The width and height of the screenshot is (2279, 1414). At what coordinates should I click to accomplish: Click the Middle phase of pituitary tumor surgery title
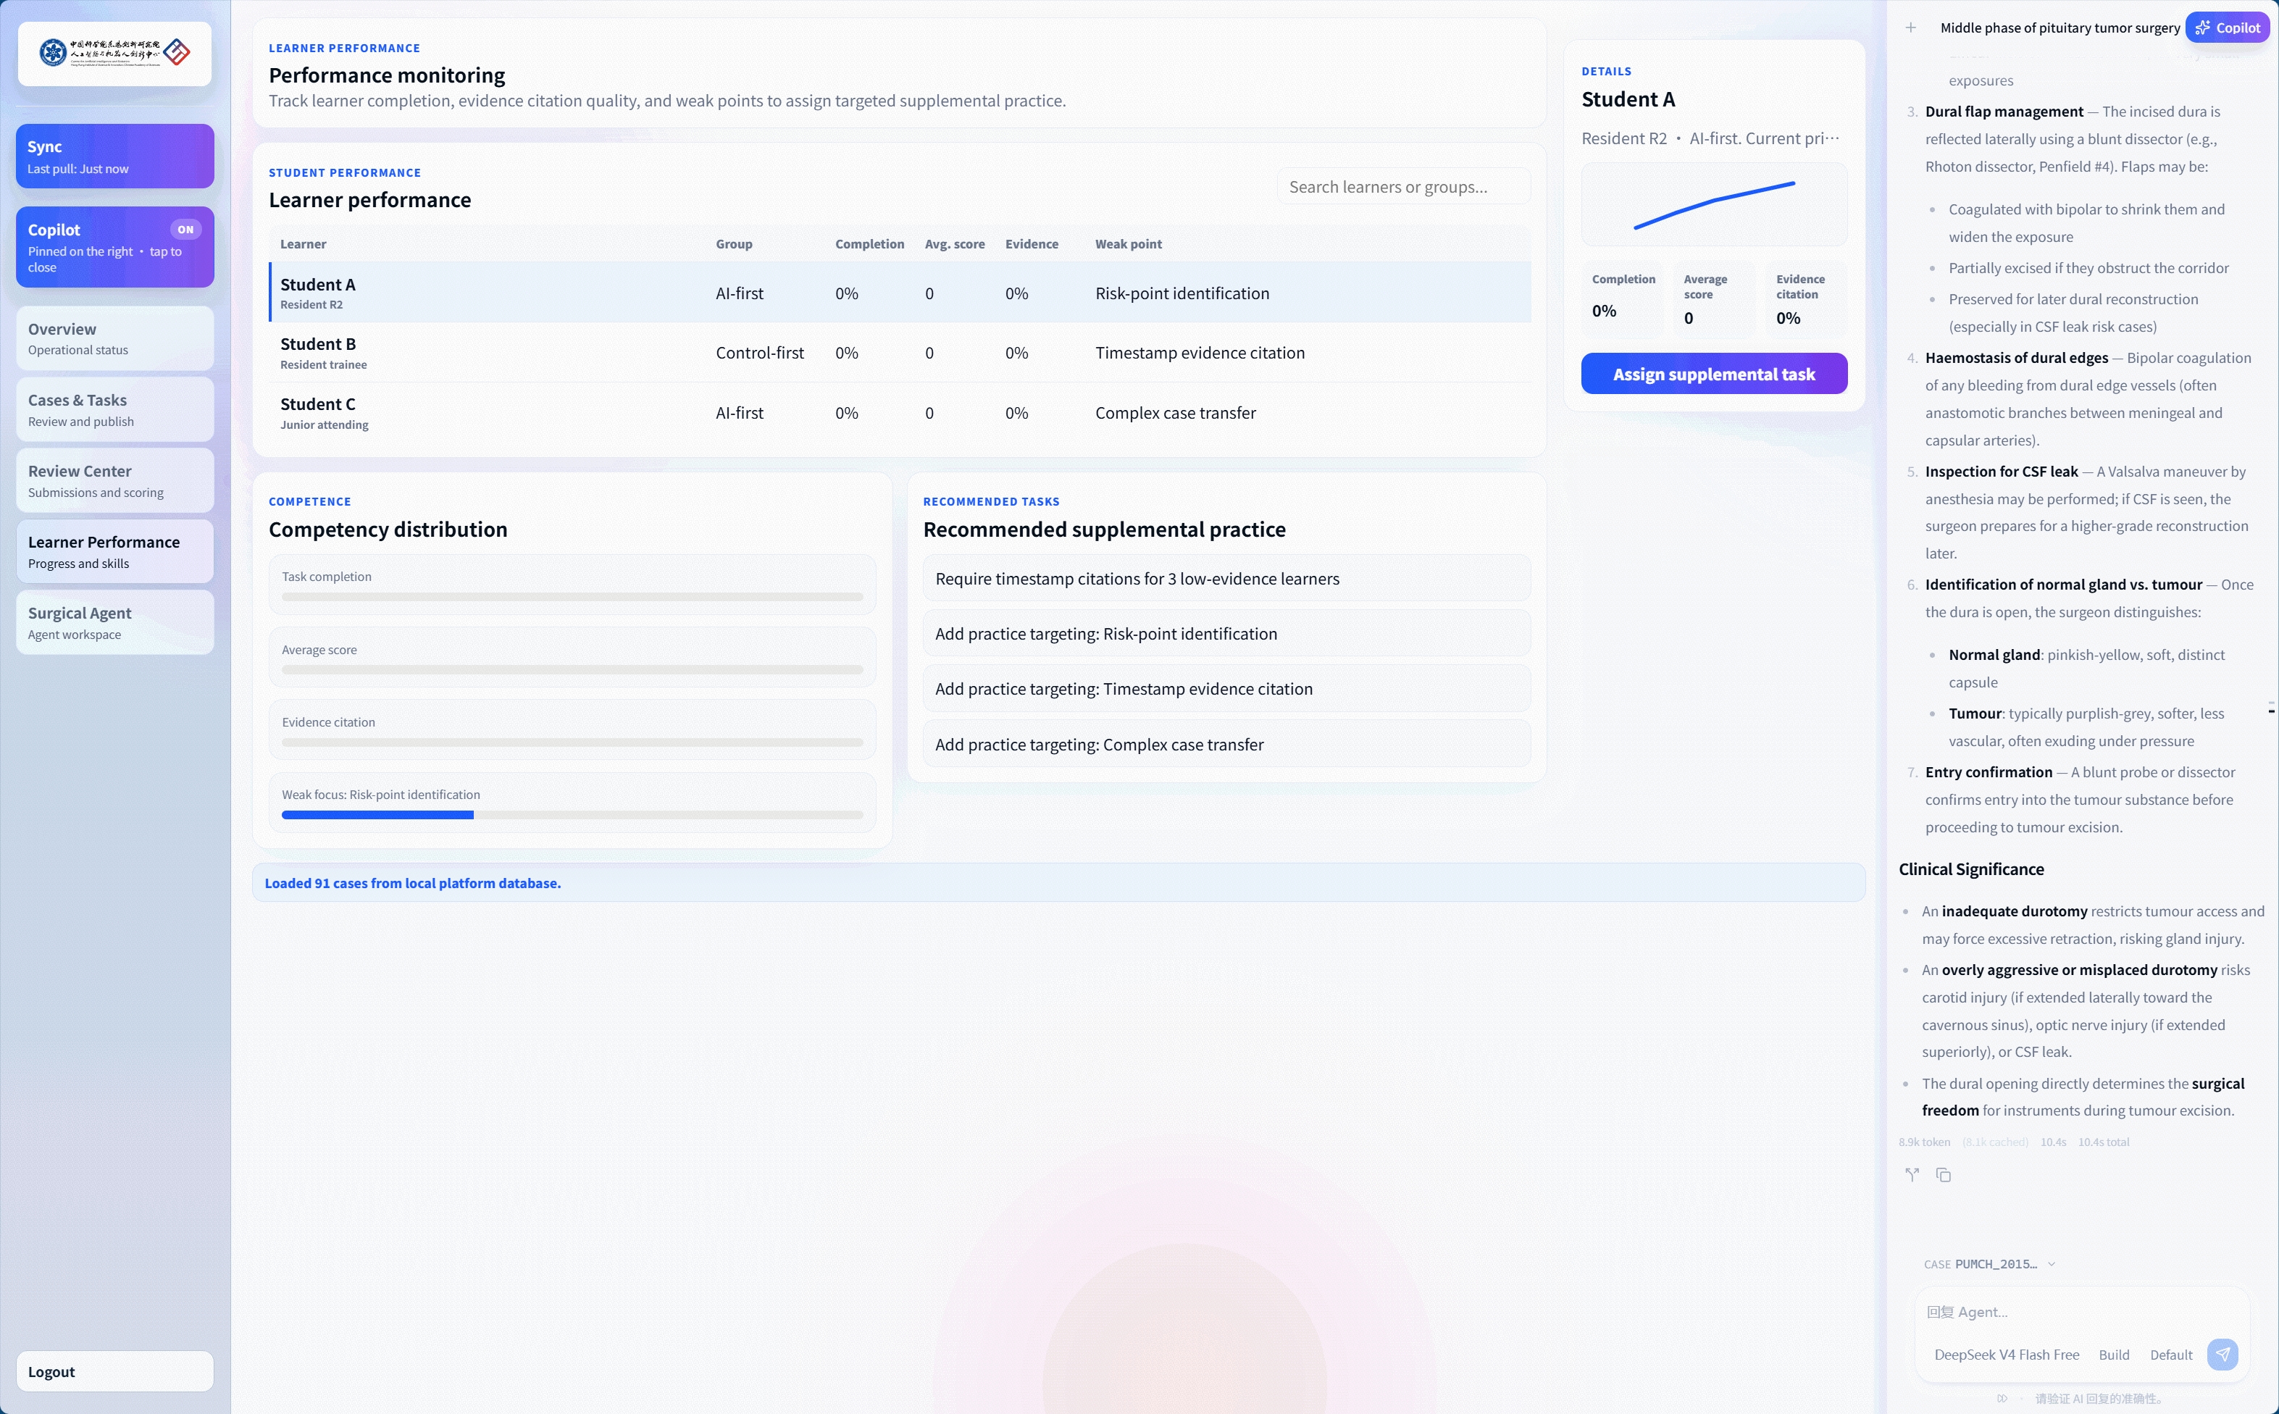(2060, 28)
